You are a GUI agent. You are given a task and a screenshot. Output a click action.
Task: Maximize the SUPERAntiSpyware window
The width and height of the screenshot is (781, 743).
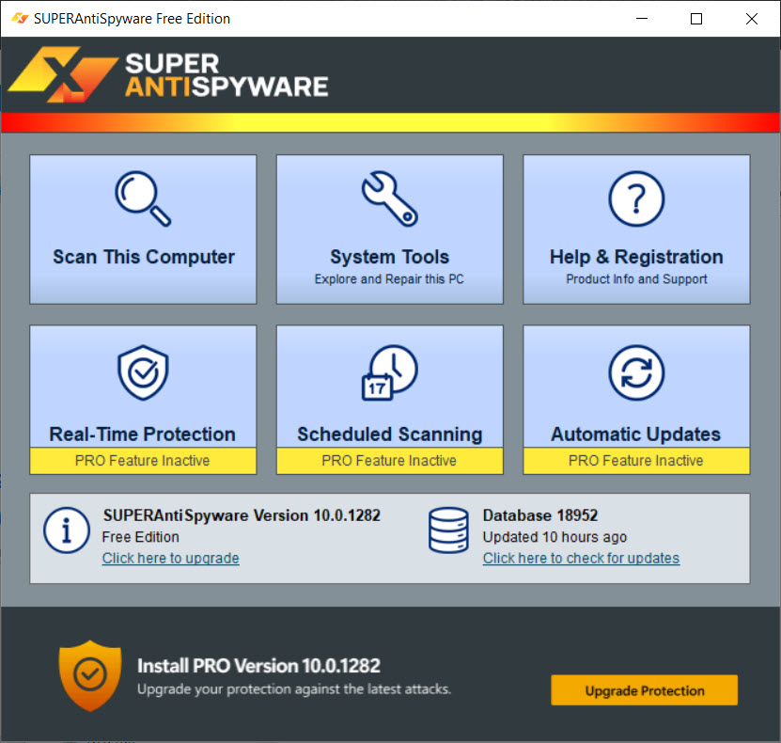(696, 19)
